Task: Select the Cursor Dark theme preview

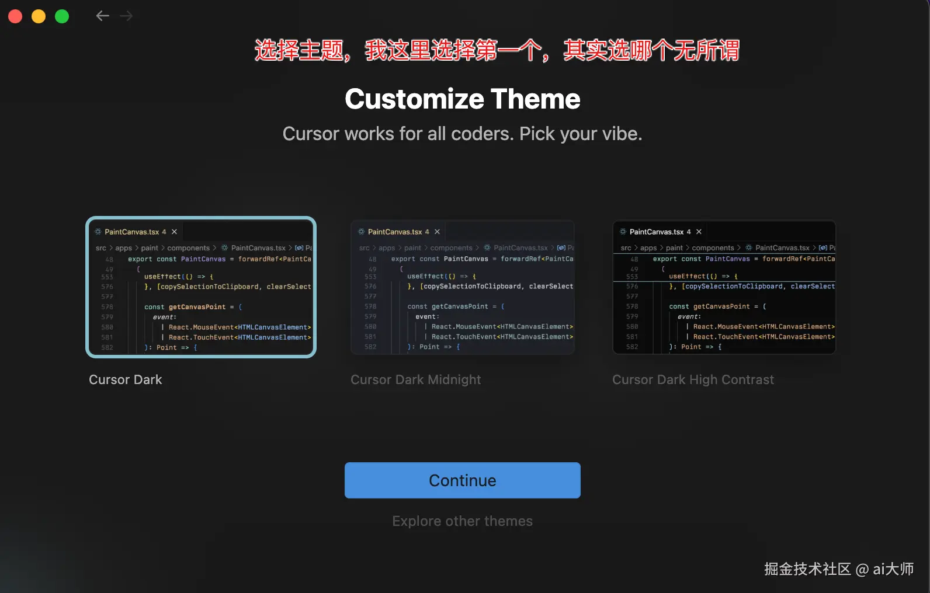Action: click(201, 287)
